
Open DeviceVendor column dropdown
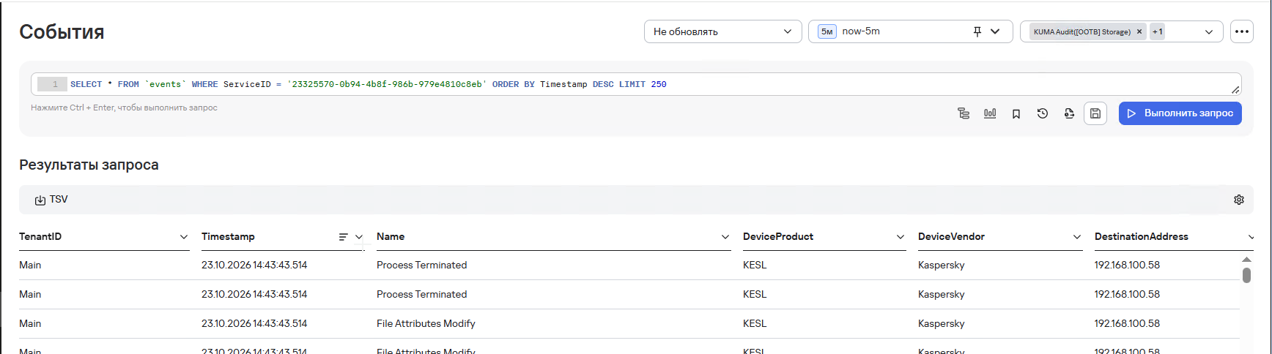(x=1077, y=237)
